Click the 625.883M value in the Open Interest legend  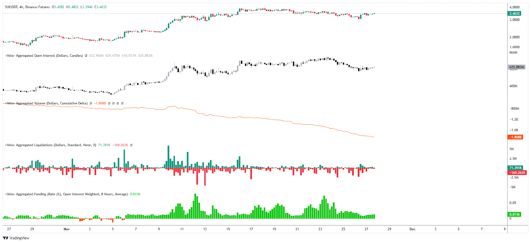(x=145, y=55)
